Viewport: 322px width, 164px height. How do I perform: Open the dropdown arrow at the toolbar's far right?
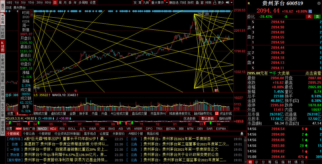coord(231,3)
